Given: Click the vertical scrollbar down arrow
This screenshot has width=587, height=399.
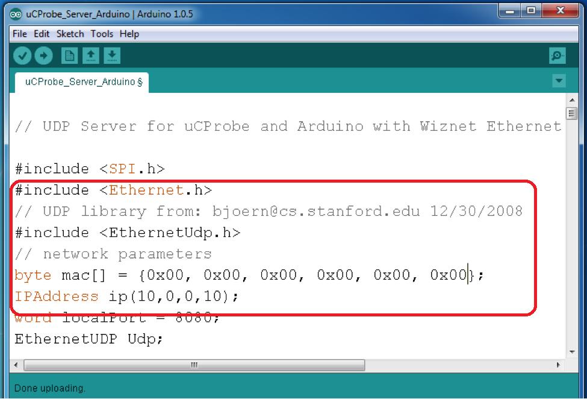Looking at the screenshot, I should point(572,352).
